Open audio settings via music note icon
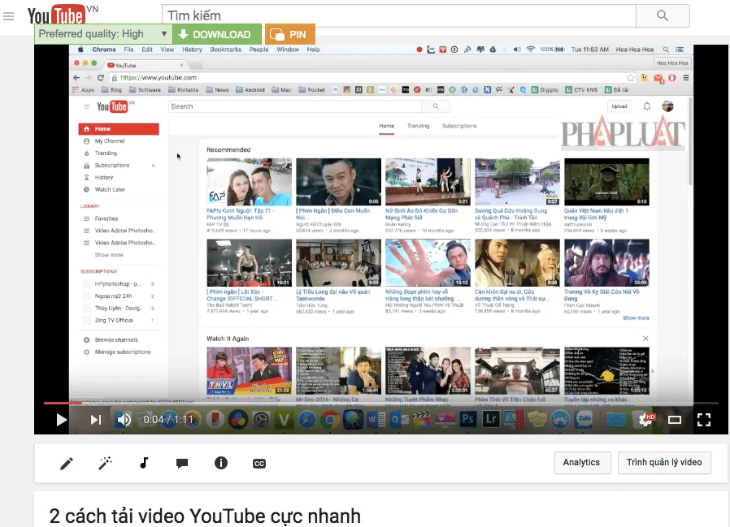The height and width of the screenshot is (527, 730). (144, 463)
